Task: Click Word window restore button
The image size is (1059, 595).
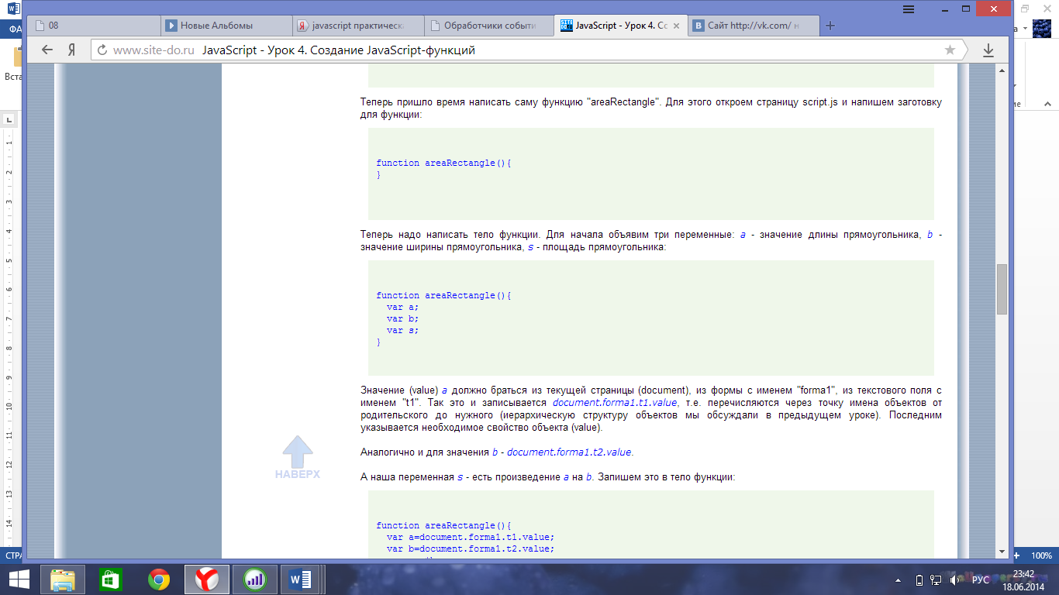Action: click(x=1025, y=8)
